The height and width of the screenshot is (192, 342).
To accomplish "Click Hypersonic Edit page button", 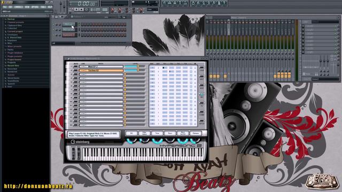I will click(x=202, y=77).
